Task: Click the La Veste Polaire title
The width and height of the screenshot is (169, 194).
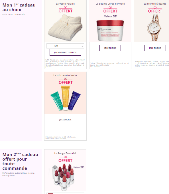Action: 65,4
